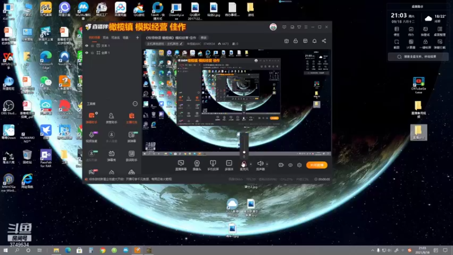The image size is (453, 255).
Task: Open the Windows Start menu
Action: [6, 250]
